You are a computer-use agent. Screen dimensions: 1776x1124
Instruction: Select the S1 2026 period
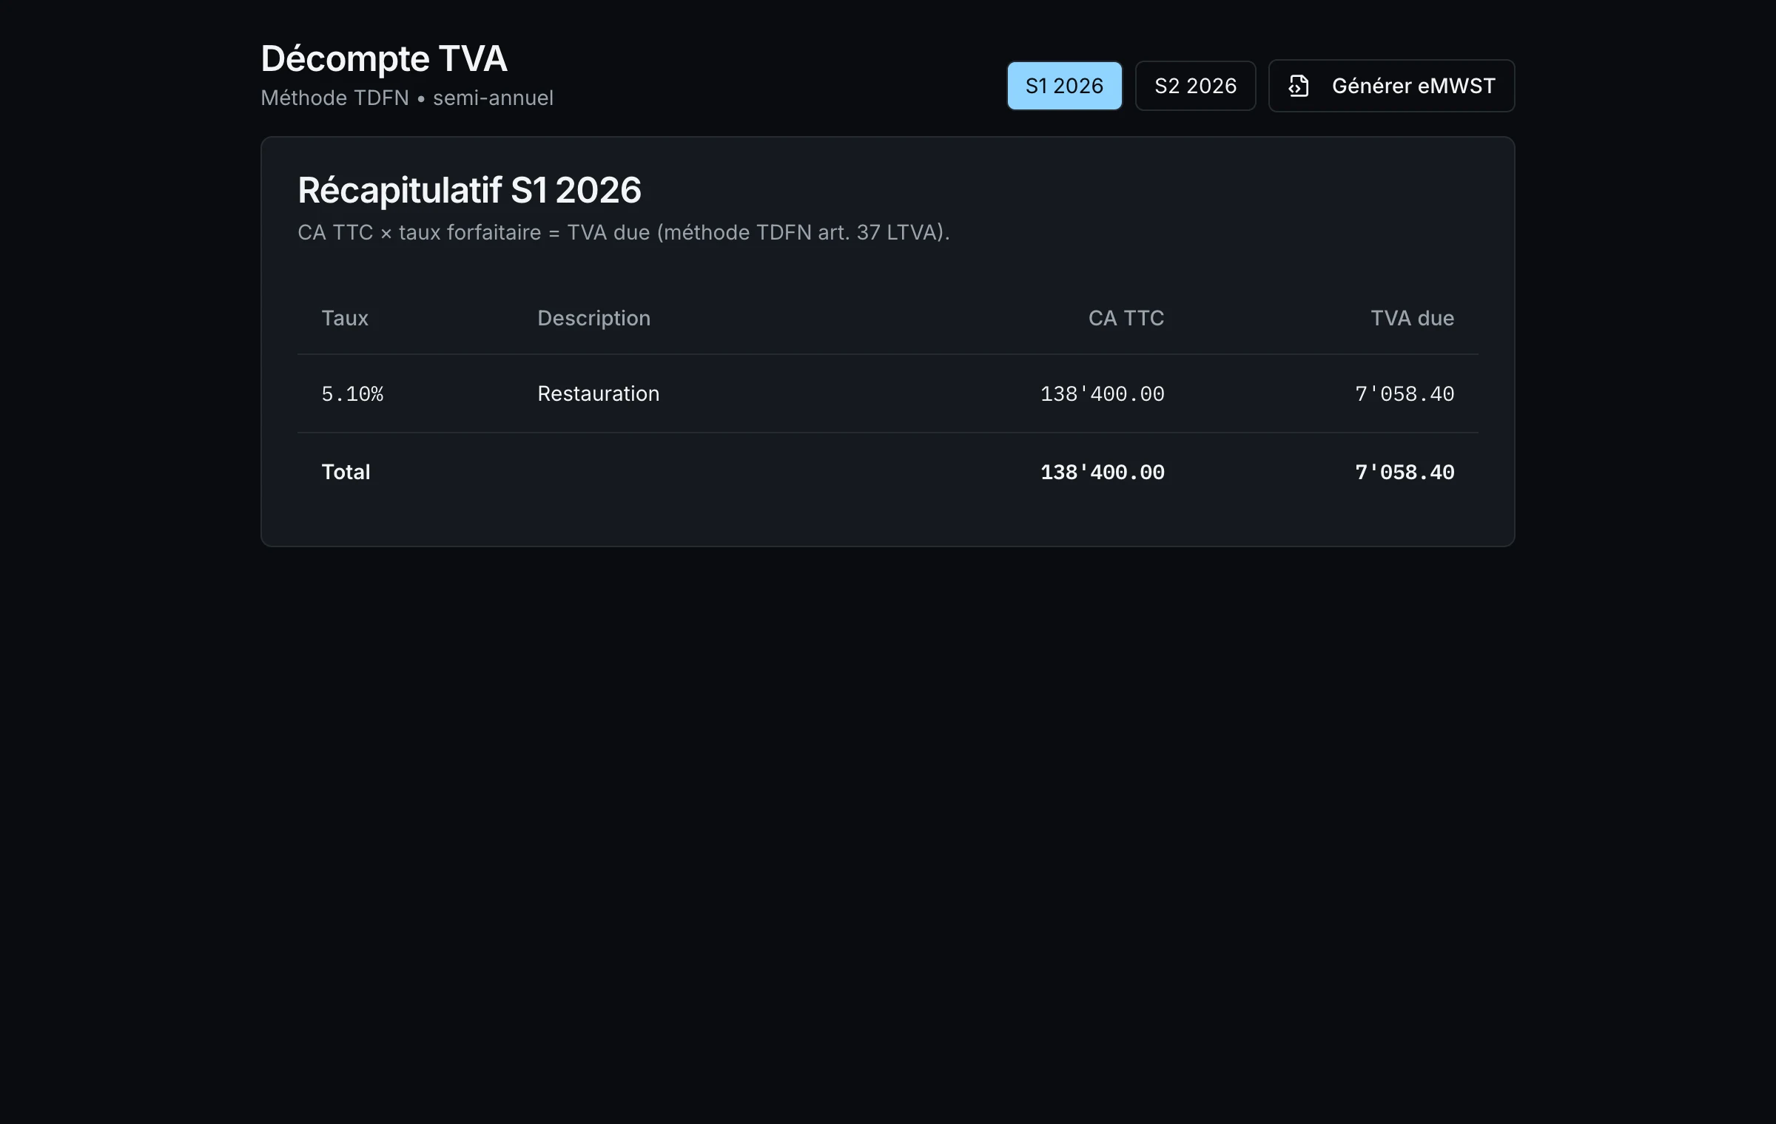[1064, 86]
